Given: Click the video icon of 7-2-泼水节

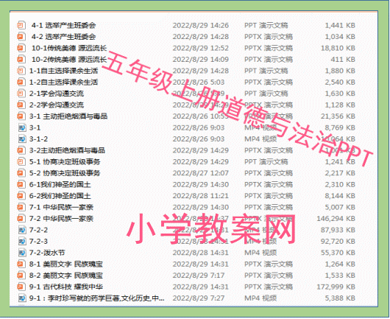Looking at the screenshot, I should (22, 253).
